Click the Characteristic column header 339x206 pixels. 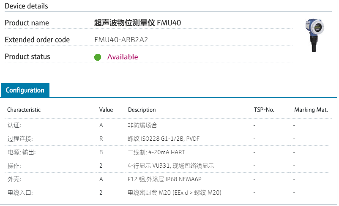coord(24,110)
